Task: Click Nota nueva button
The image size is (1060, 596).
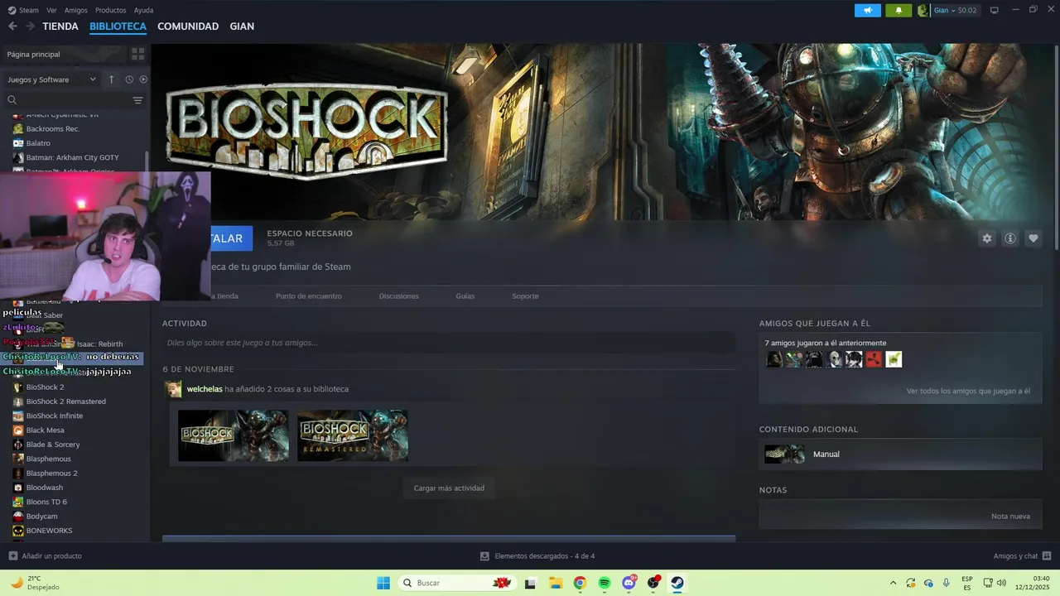Action: click(1010, 517)
